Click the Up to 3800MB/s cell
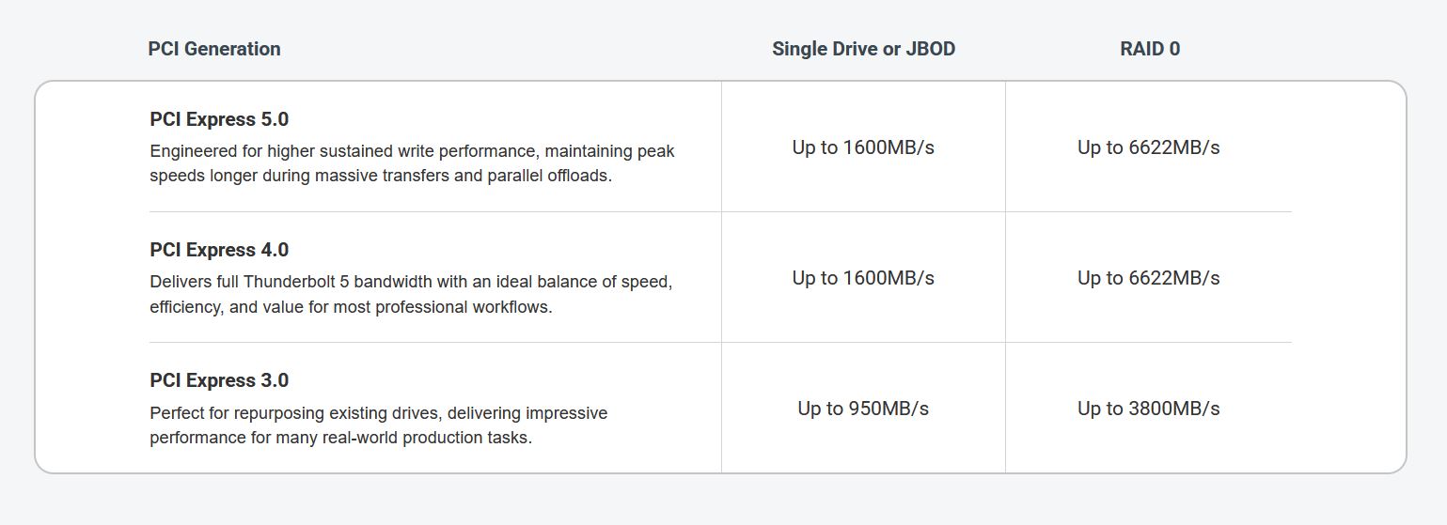This screenshot has width=1447, height=525. (x=1148, y=409)
